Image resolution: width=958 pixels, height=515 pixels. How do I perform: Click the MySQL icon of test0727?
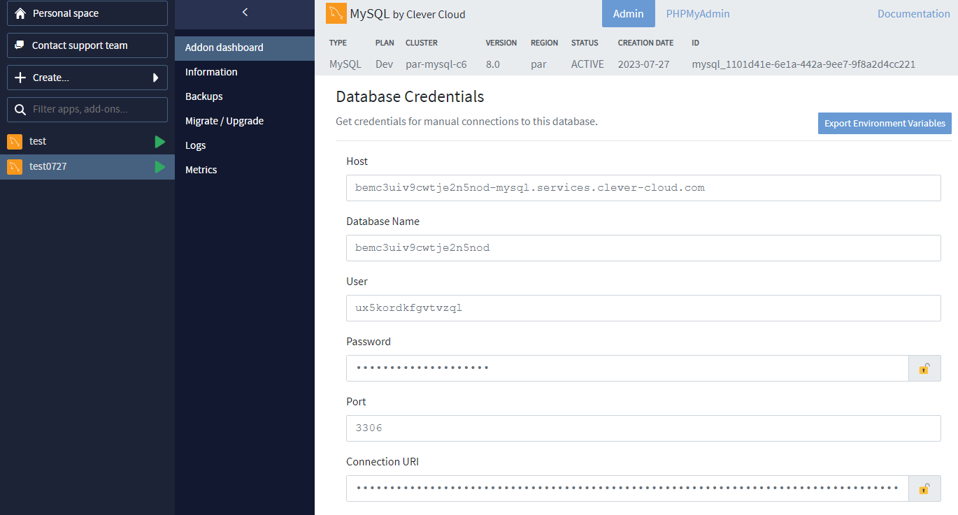point(15,167)
